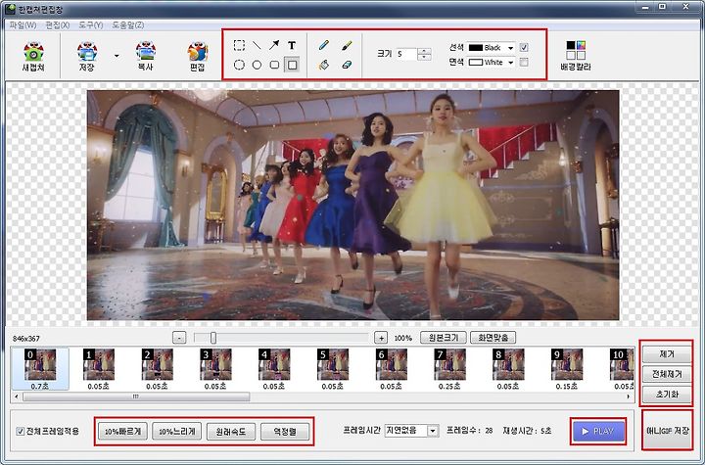Open the 프레임시간 지연없음 dropdown

[411, 431]
